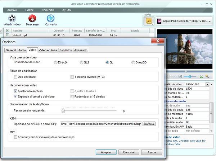Image resolution: width=216 pixels, height=161 pixels.
Task: Open the 'all' profile category dropdown arrow
Action: [x=153, y=24]
